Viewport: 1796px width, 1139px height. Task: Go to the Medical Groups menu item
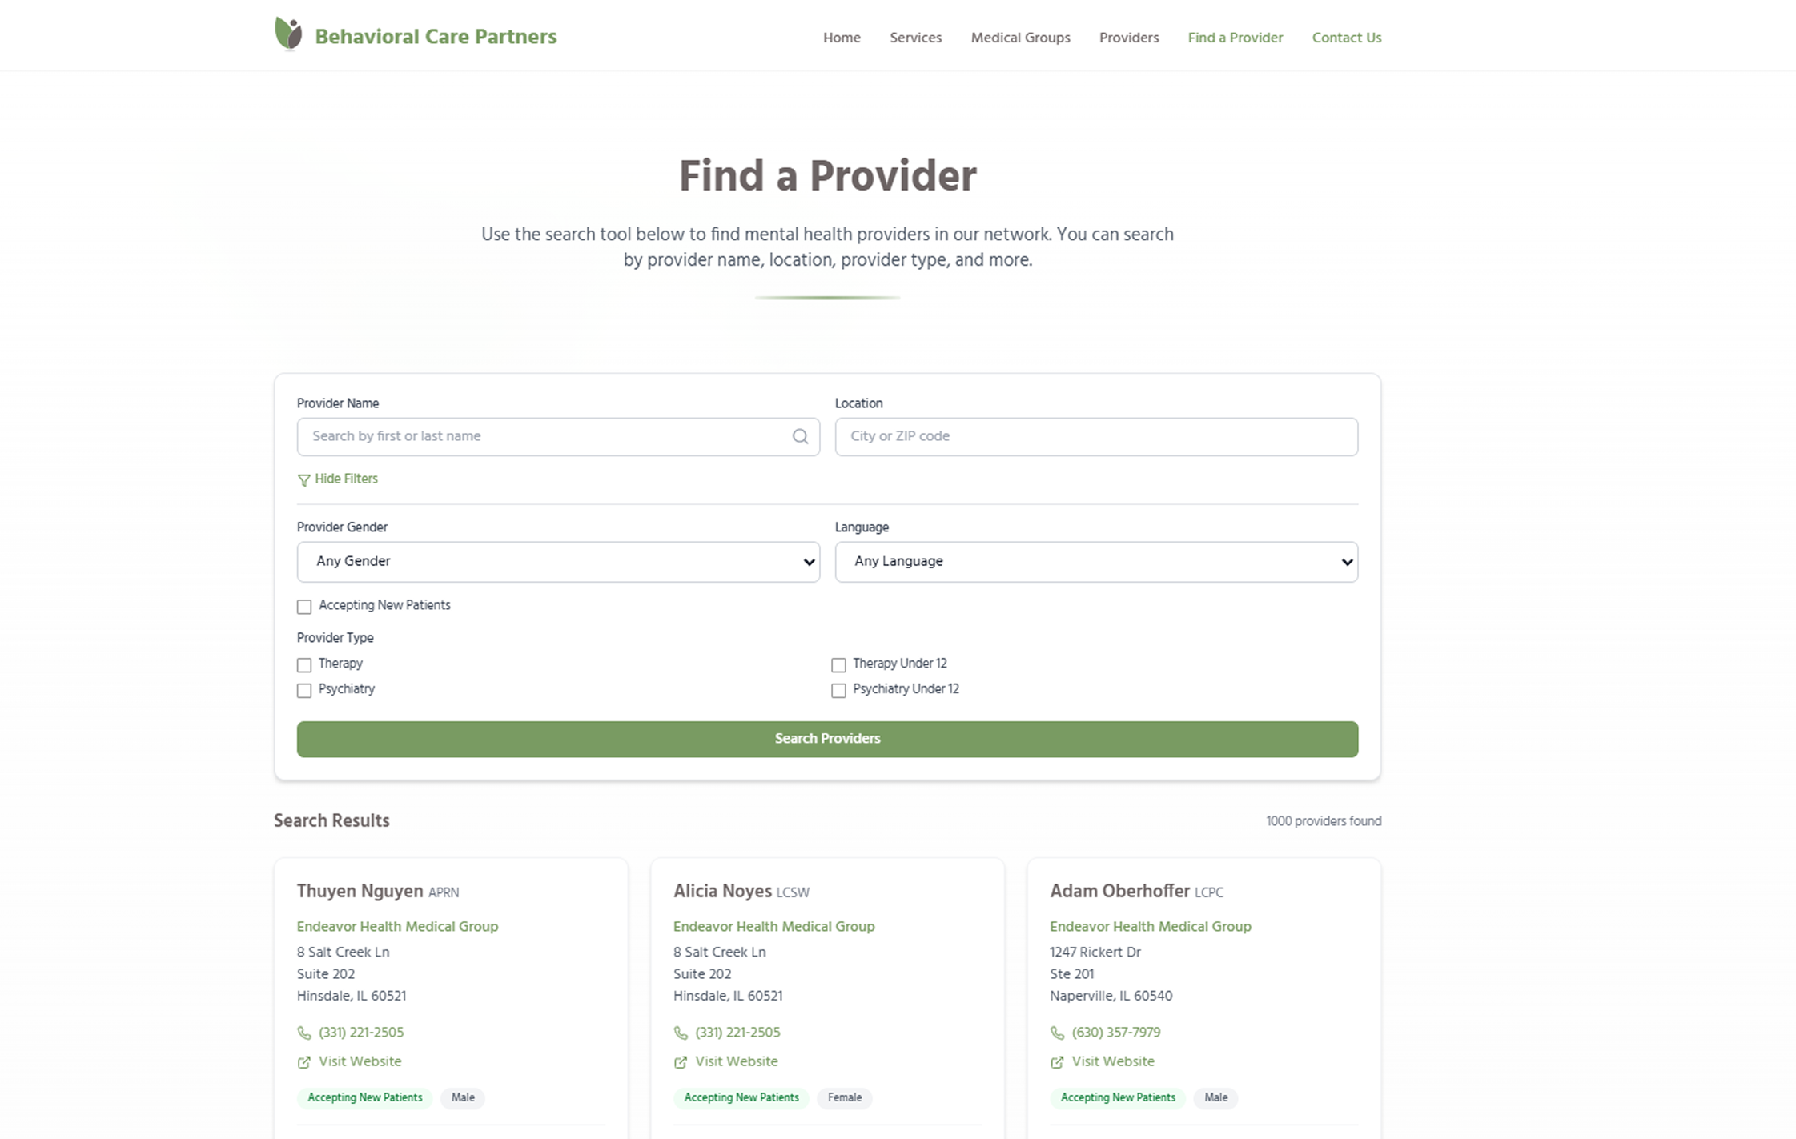1020,38
